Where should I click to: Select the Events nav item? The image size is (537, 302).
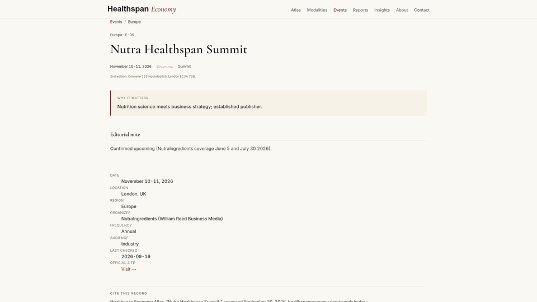click(x=340, y=10)
